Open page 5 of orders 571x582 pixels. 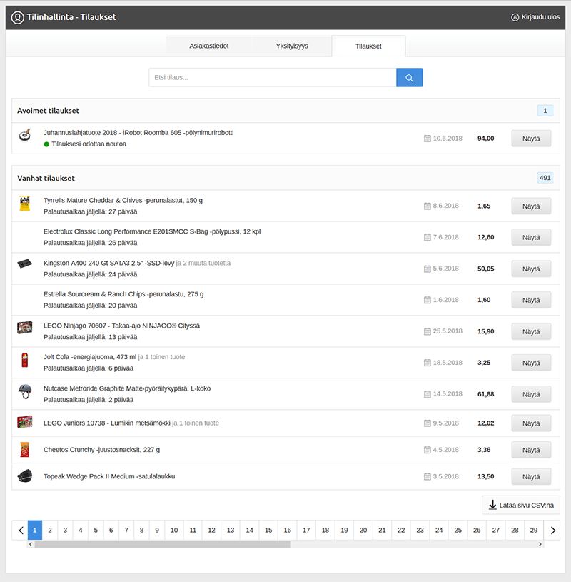coord(96,531)
